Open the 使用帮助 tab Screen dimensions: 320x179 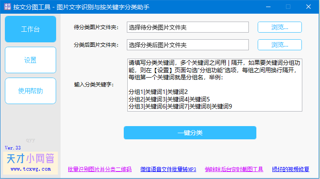coord(30,91)
